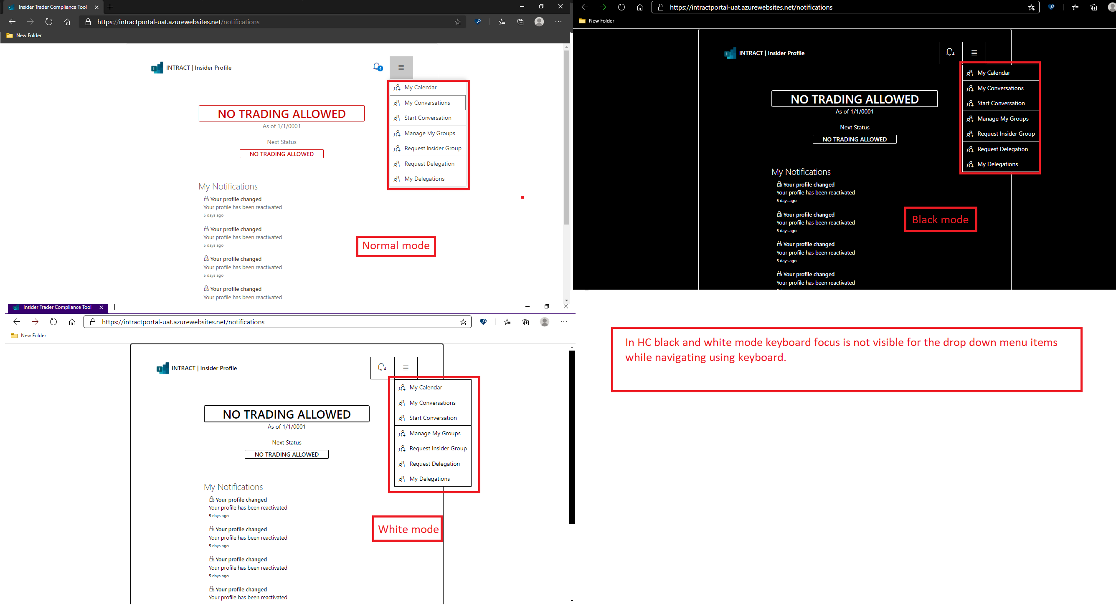Open the browser settings three-dot menu

tap(558, 22)
